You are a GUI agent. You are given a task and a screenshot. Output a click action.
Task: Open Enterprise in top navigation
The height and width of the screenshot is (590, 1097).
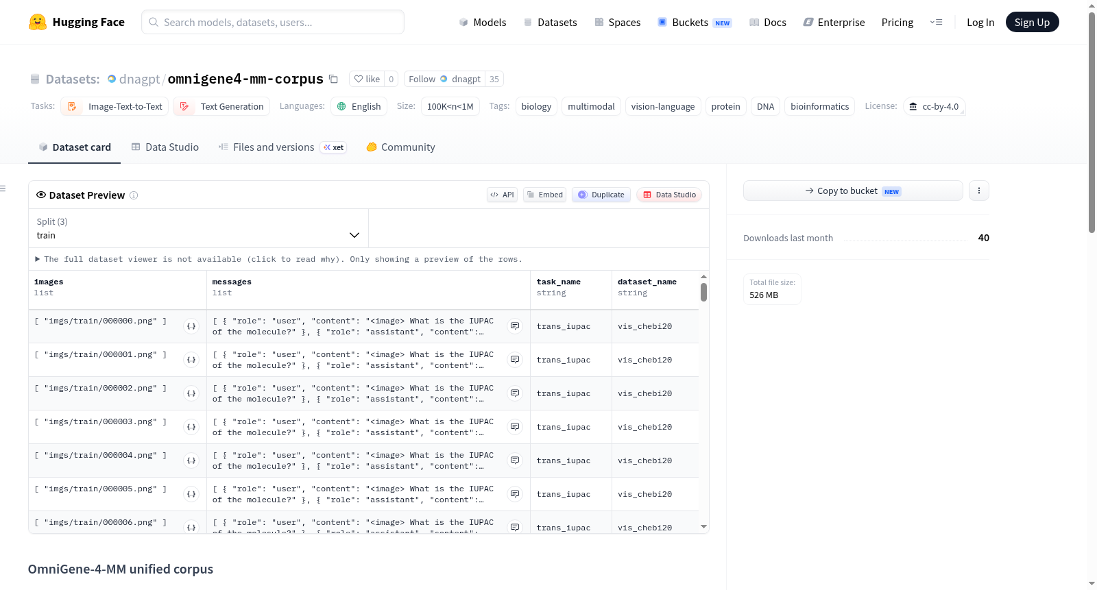tap(834, 22)
